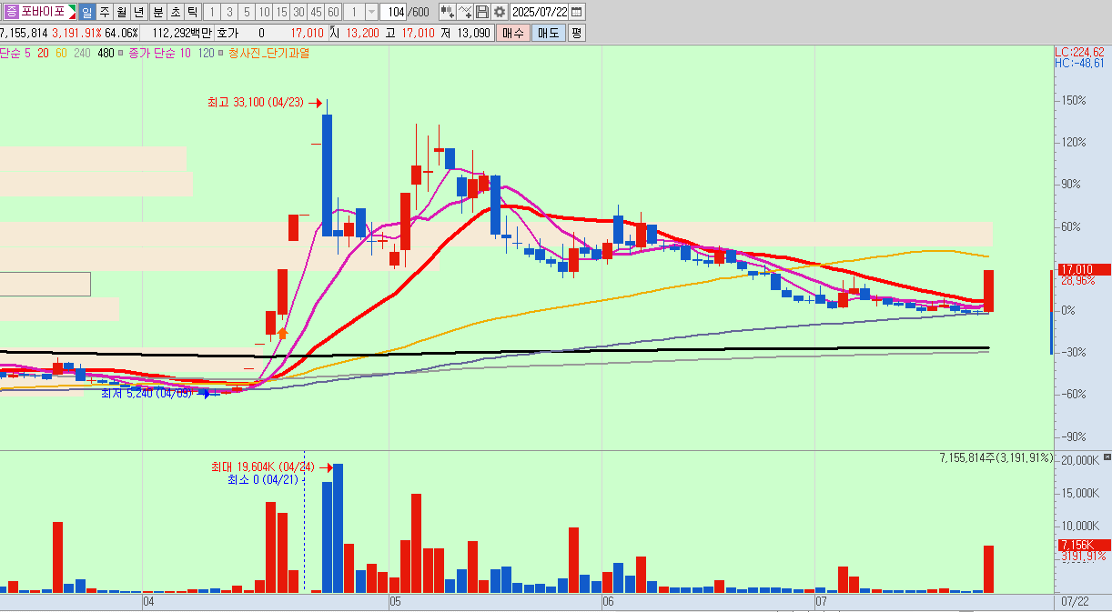Screen dimensions: 1112x612
Task: Select the 20 moving average label
Action: click(x=43, y=54)
